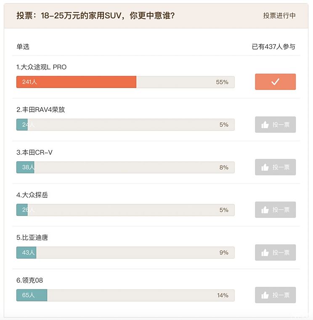Select option label 3.本田CR-V
The height and width of the screenshot is (320, 313).
pos(34,152)
